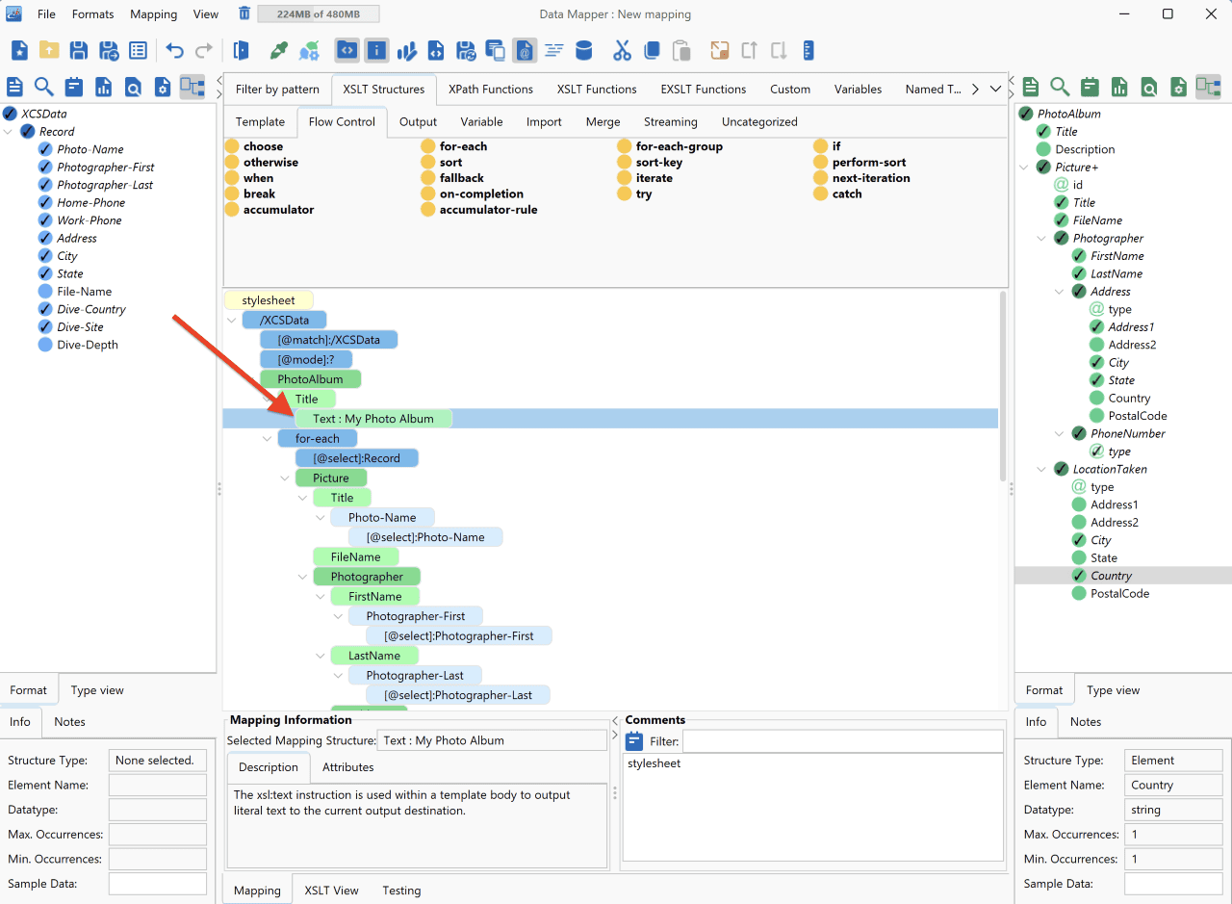The width and height of the screenshot is (1232, 904).
Task: Click the 224MB of 480MB memory usage bar
Action: (321, 13)
